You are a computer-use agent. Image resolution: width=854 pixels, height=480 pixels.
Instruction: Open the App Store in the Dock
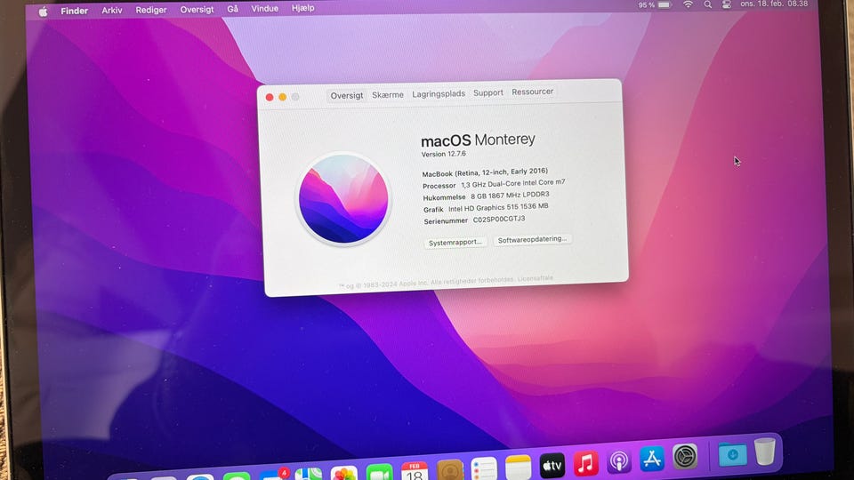pos(652,459)
